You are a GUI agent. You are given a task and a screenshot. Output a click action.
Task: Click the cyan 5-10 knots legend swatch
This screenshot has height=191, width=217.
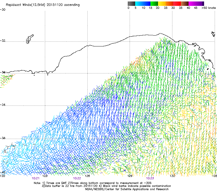coord(139,4)
